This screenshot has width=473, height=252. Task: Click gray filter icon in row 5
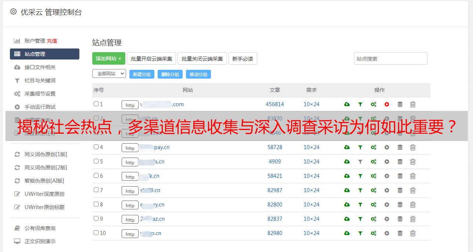[x=360, y=162]
